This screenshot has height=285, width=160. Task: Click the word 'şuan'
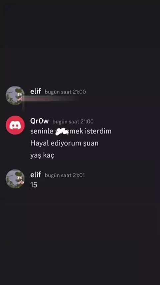tap(91, 144)
